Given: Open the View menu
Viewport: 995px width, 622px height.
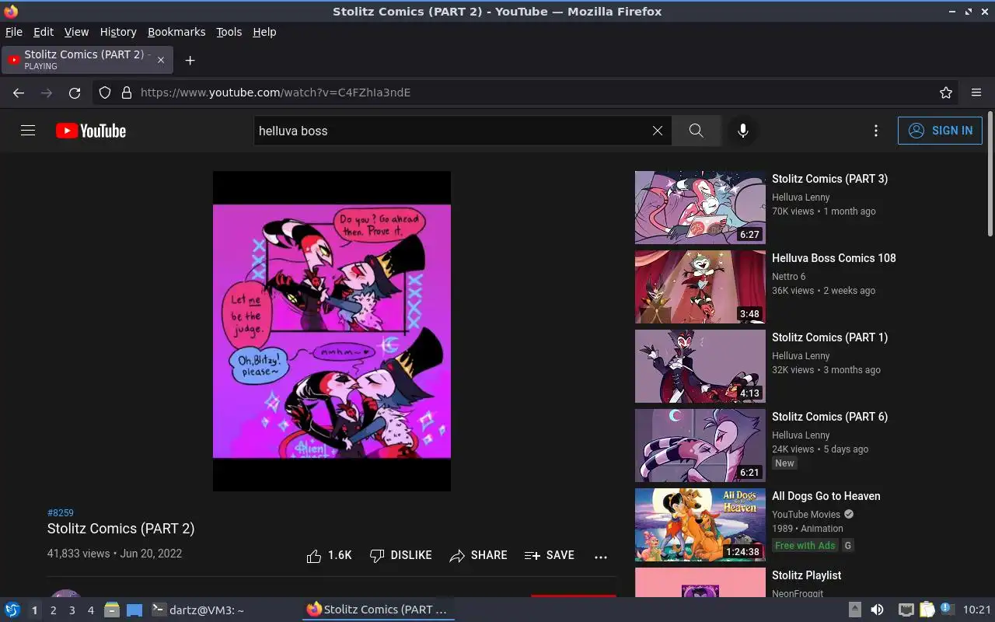Looking at the screenshot, I should coord(76,32).
